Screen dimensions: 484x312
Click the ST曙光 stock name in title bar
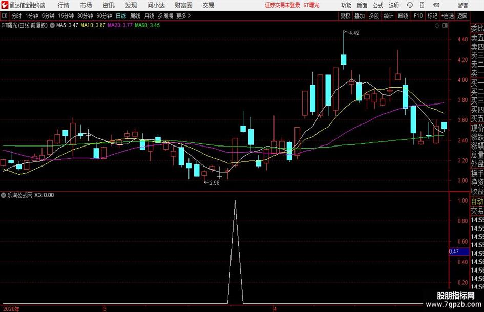pos(311,5)
